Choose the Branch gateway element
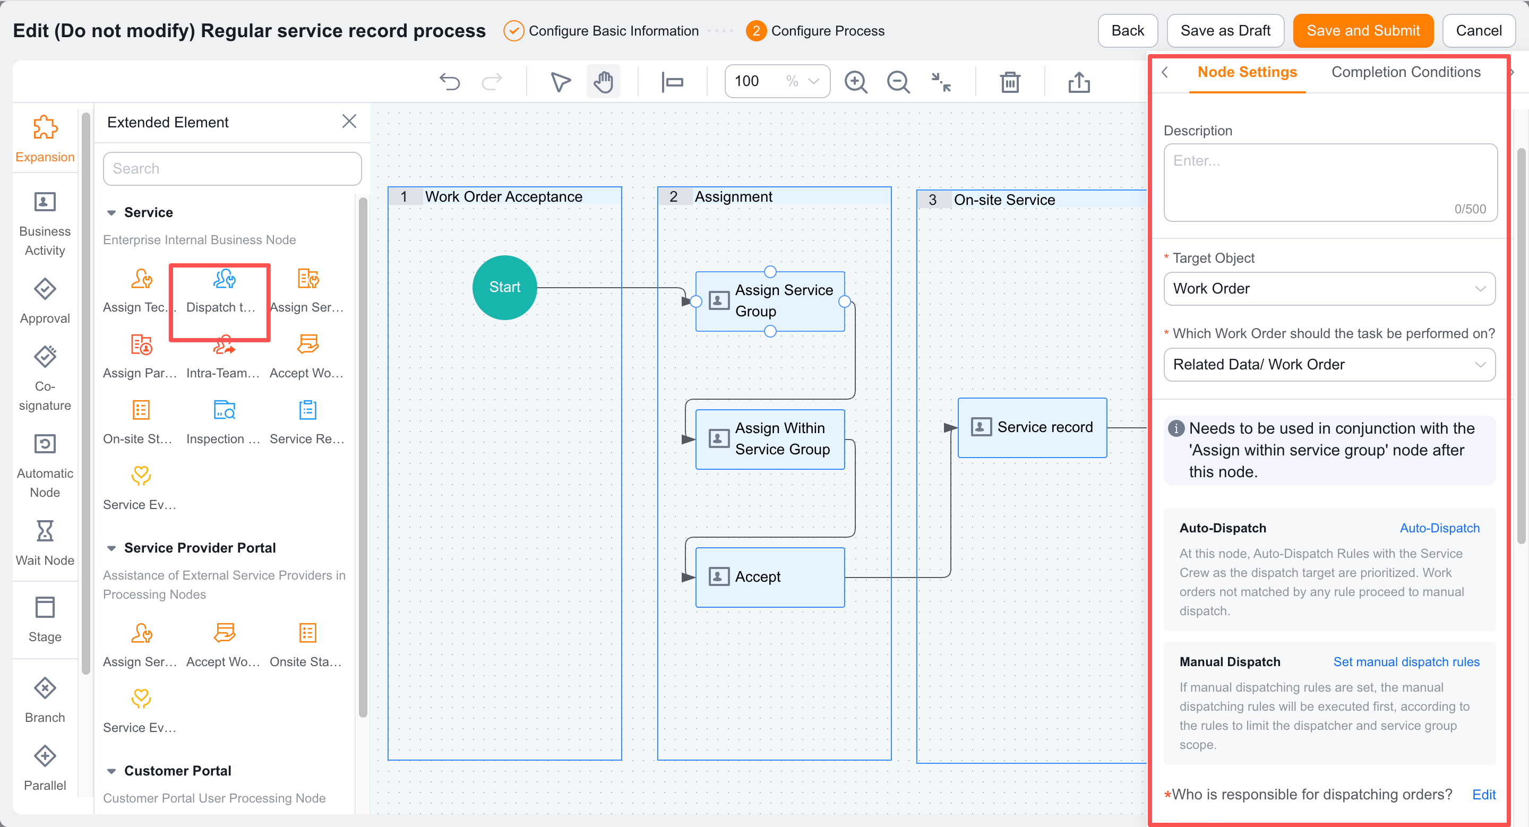Viewport: 1529px width, 827px height. [x=45, y=700]
